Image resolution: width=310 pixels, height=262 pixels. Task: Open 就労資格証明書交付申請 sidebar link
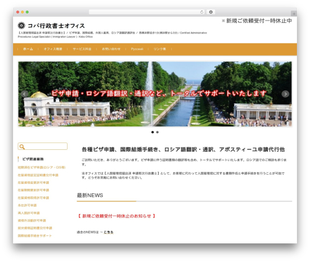35,228
